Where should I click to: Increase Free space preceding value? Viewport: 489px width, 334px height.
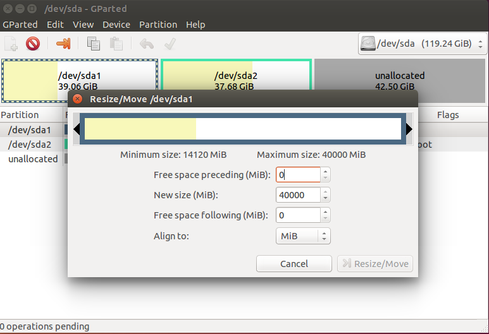pos(325,172)
